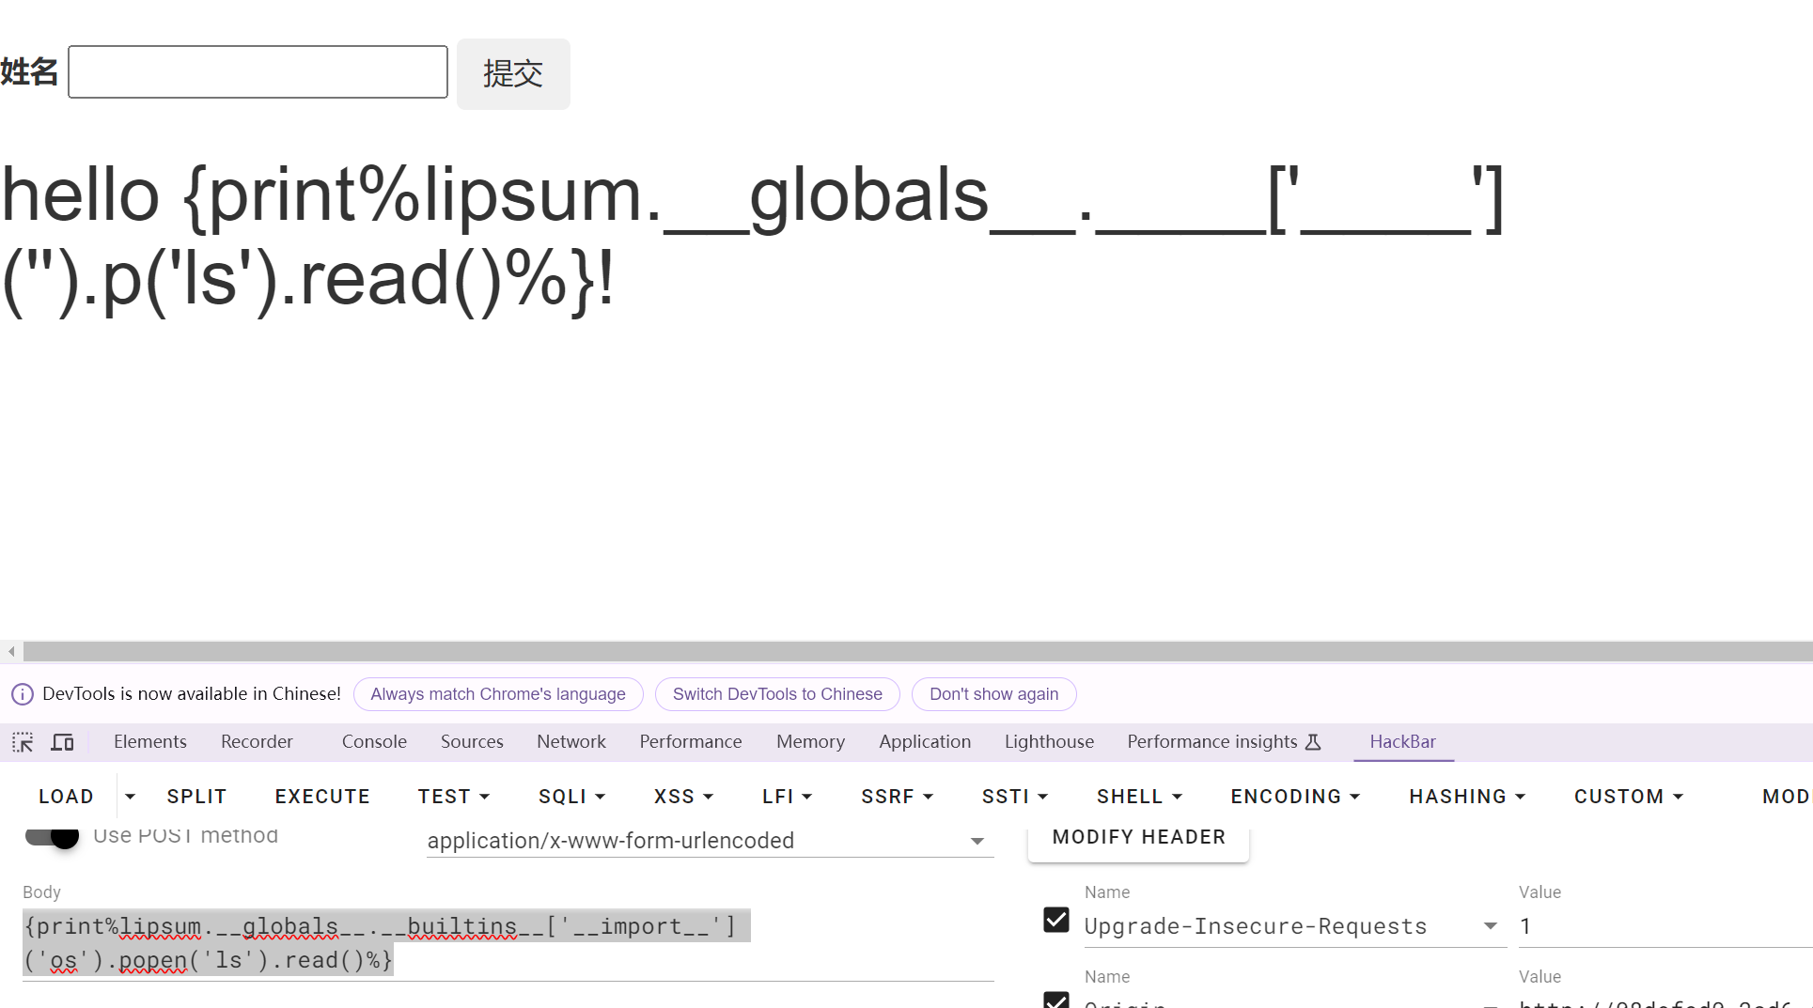
Task: Switch to the Lighthouse tab
Action: (1049, 742)
